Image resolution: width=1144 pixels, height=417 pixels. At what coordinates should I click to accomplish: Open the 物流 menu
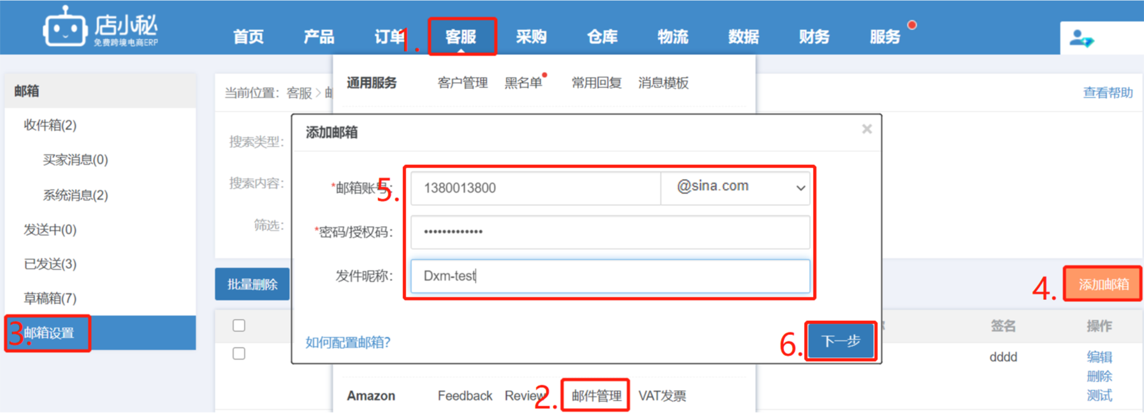tap(672, 37)
